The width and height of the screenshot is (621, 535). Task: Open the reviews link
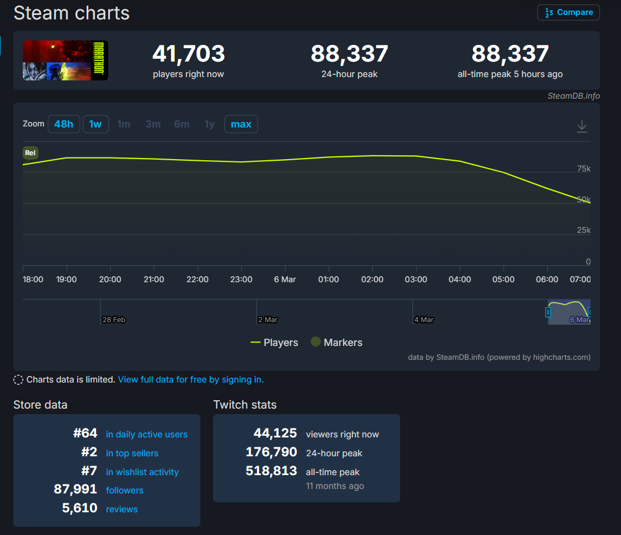coord(122,509)
